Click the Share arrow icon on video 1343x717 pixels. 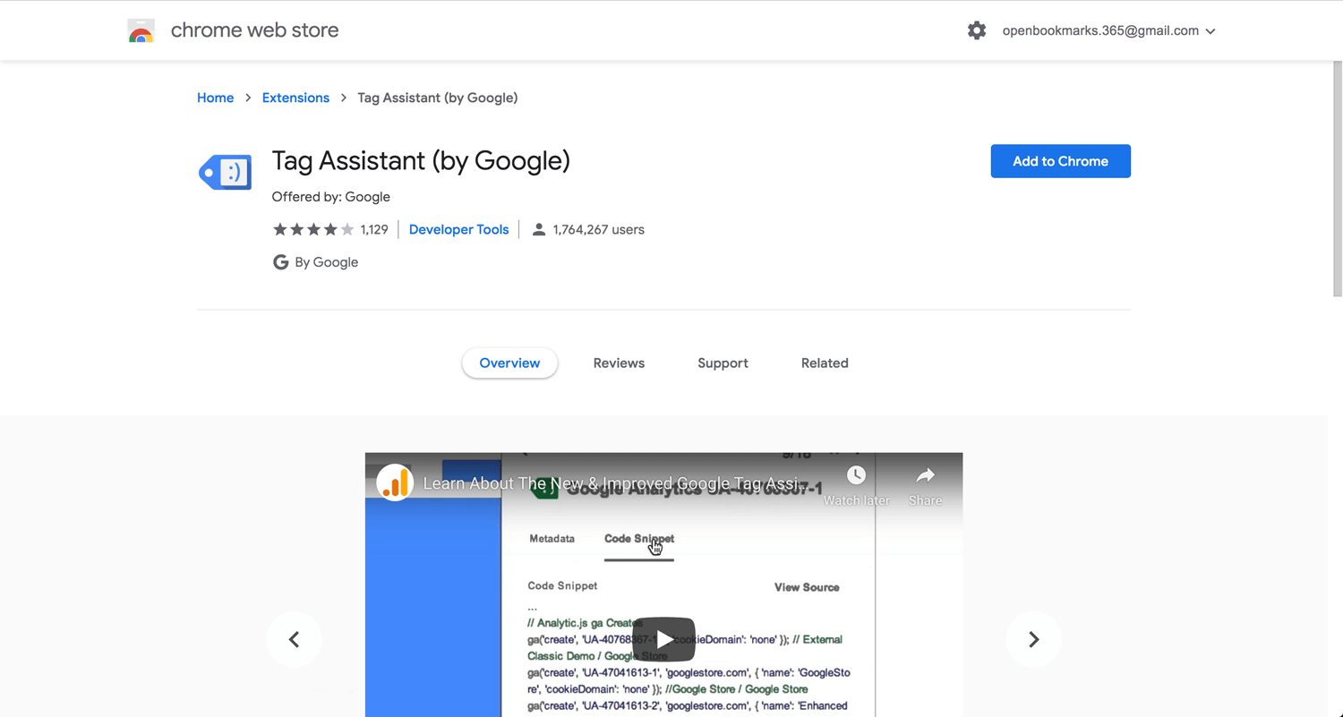925,475
